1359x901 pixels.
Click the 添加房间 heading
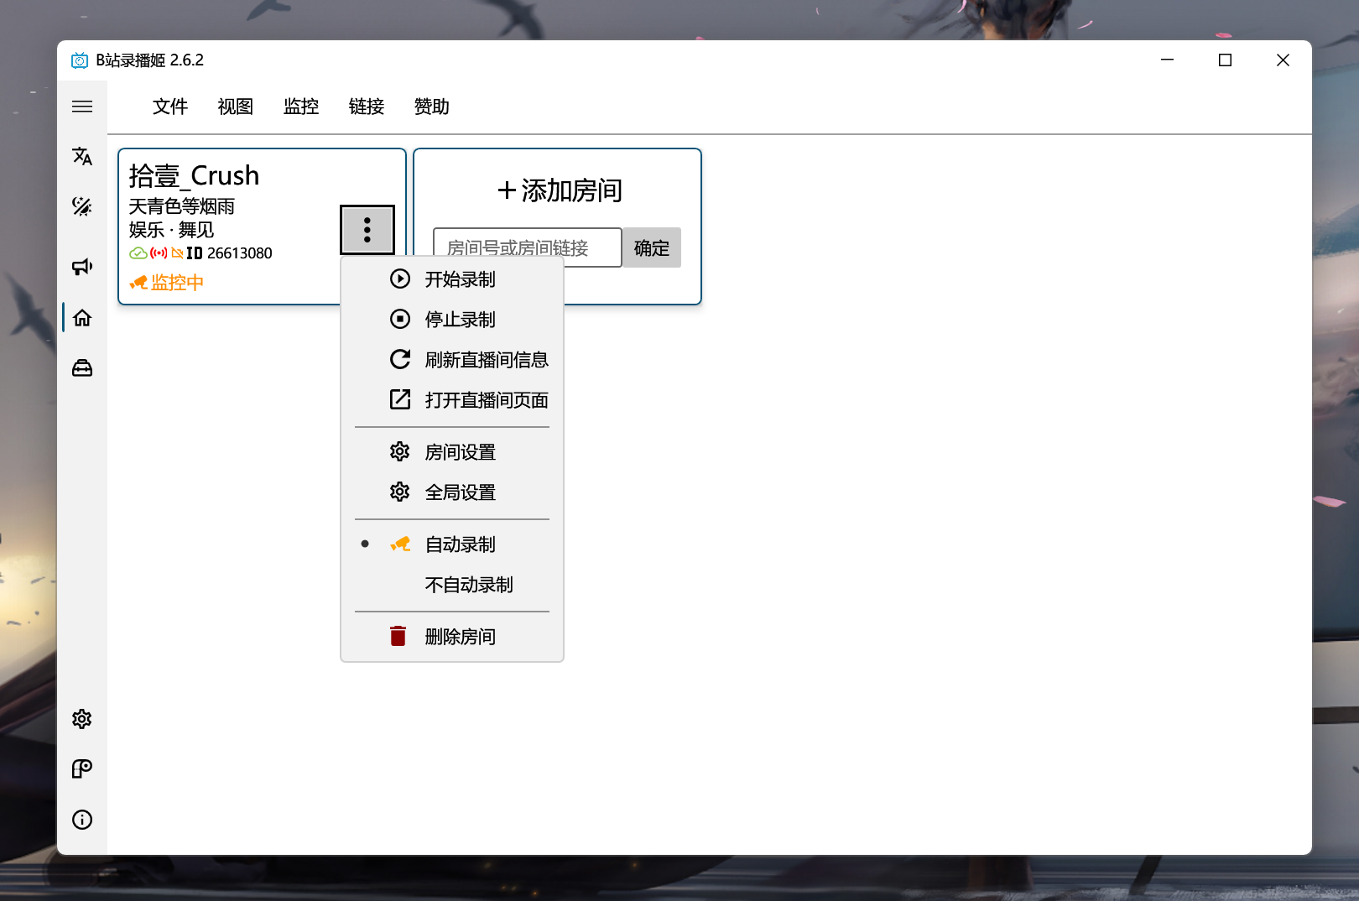pos(560,190)
